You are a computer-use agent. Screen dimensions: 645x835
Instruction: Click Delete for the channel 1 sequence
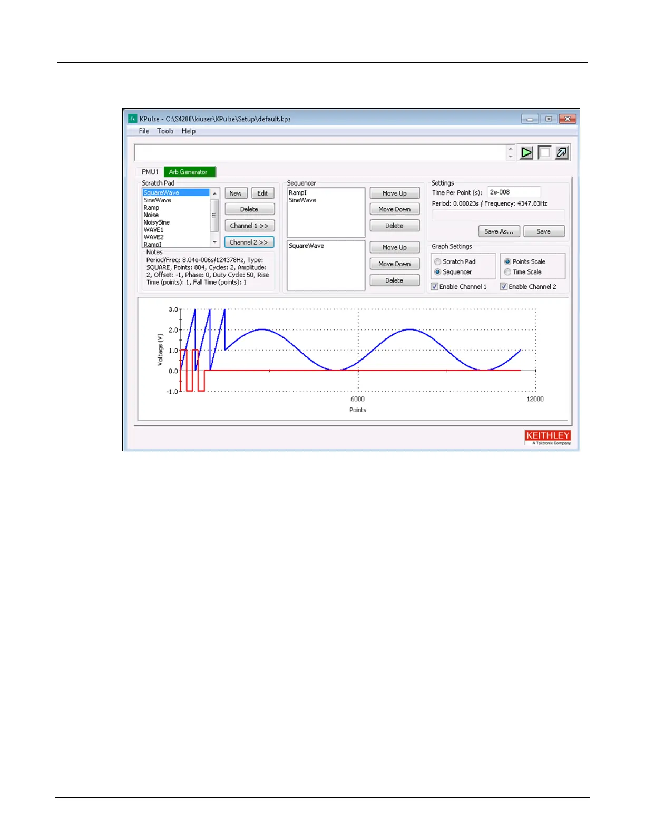click(x=395, y=226)
